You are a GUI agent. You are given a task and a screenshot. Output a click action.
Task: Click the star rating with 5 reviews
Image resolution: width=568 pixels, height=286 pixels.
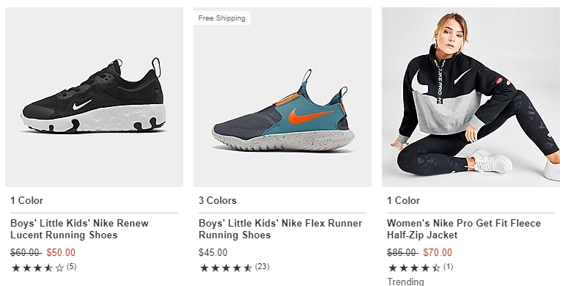(37, 268)
